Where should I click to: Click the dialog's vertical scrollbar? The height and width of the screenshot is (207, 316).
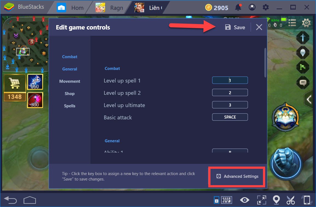click(265, 63)
